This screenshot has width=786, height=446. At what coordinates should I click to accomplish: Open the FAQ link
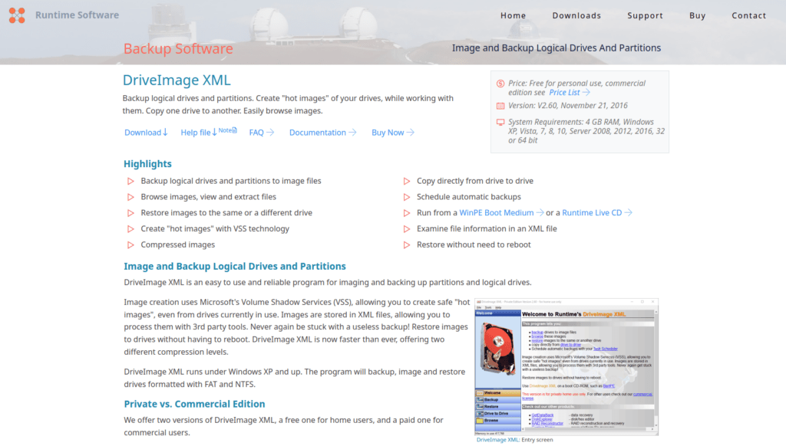point(261,132)
